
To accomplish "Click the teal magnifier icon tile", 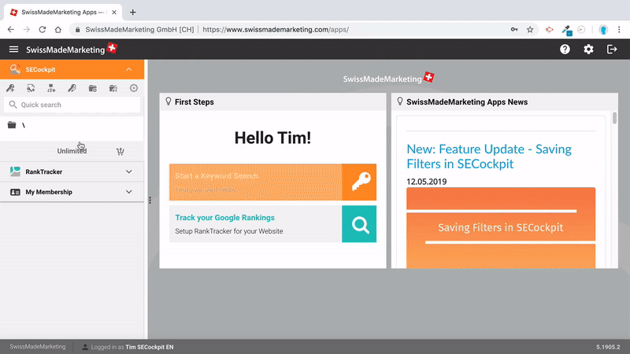I will point(359,224).
